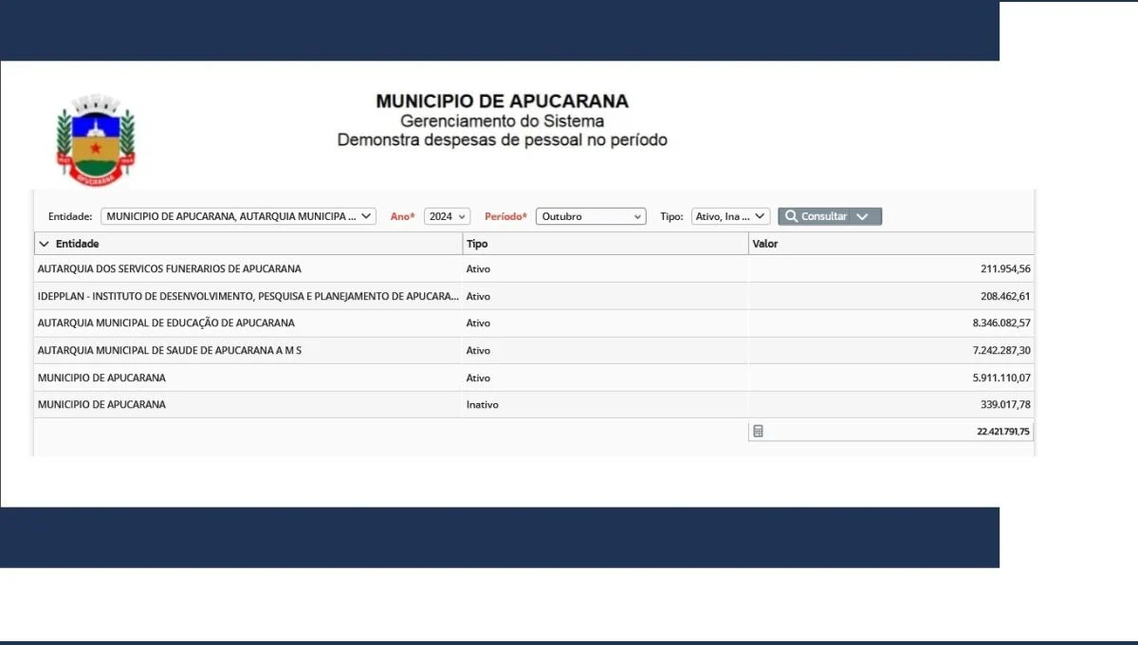Click the bold MUNICIPIO DE APUCARANA page heading
The height and width of the screenshot is (645, 1138).
pyautogui.click(x=503, y=101)
